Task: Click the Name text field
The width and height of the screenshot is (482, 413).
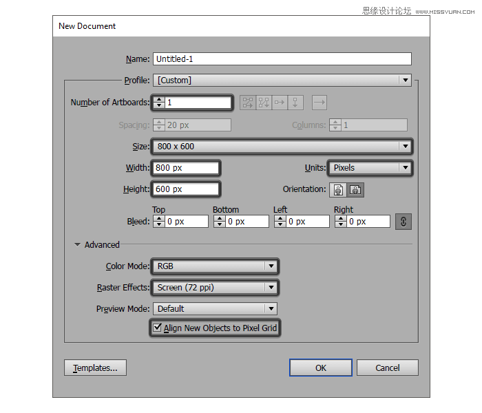Action: click(282, 59)
